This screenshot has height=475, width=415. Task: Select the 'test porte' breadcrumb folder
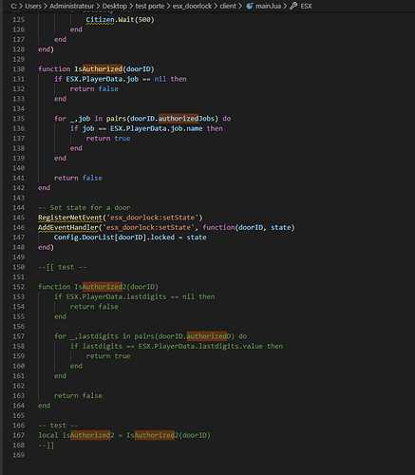point(150,6)
